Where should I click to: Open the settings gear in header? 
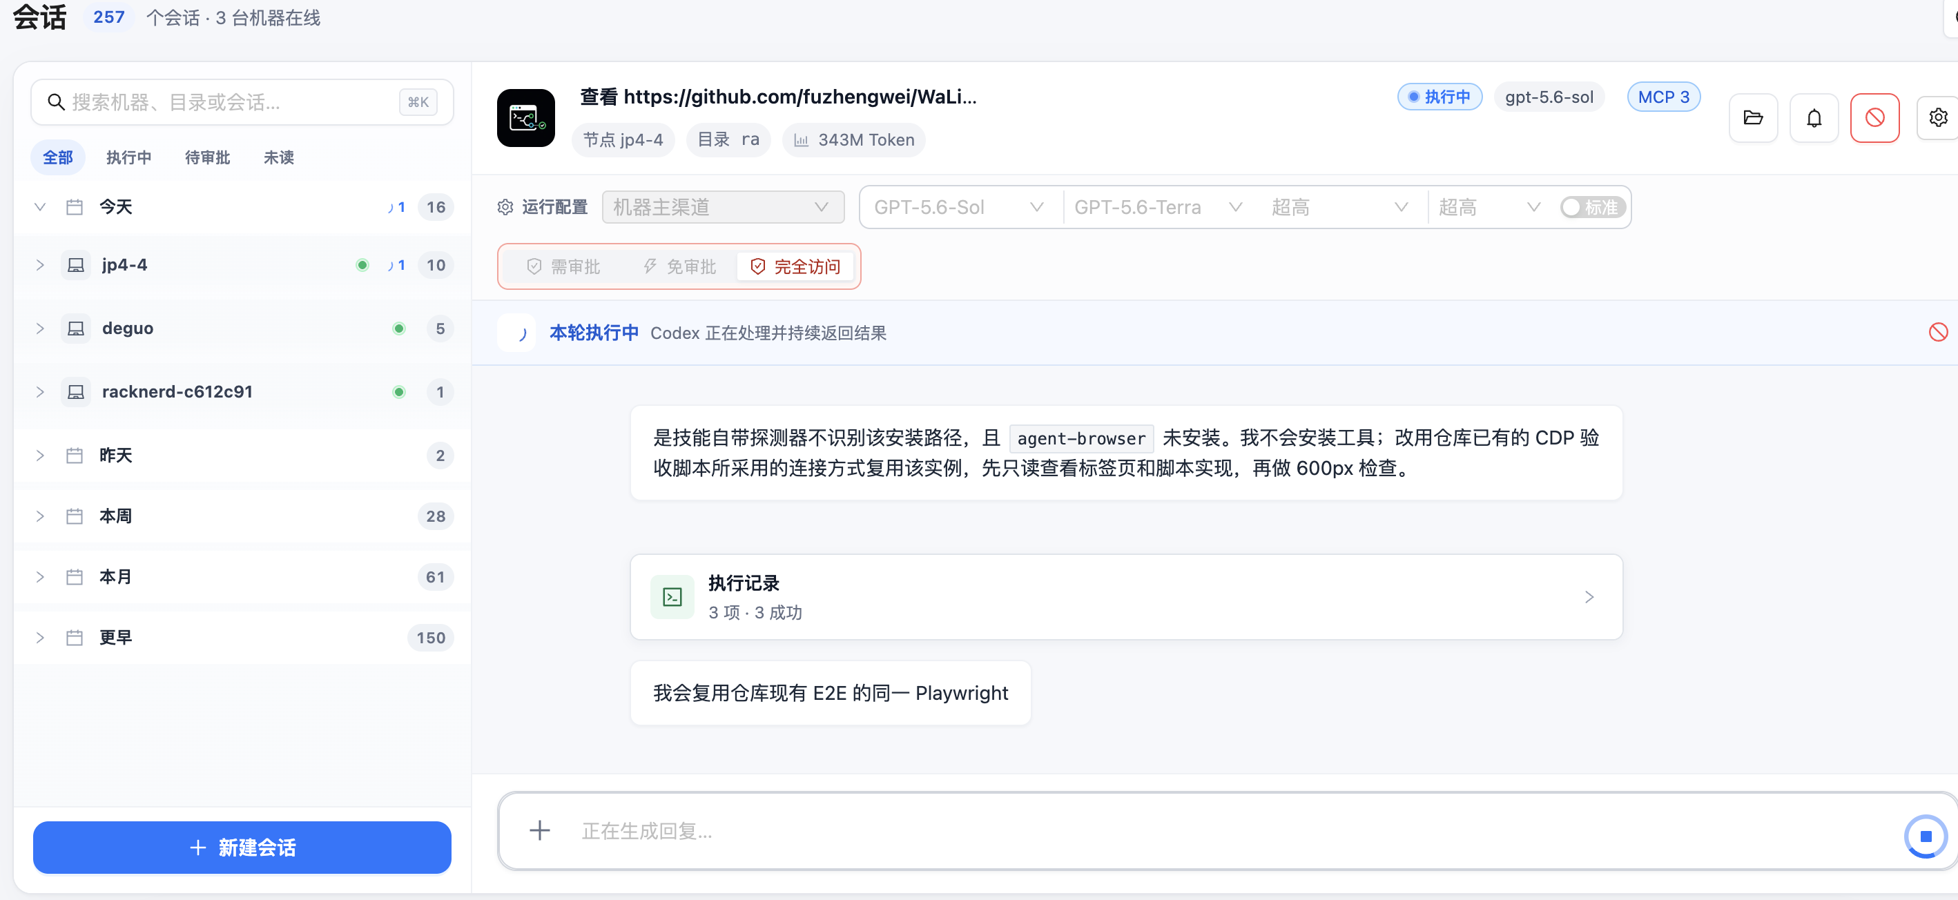pos(1937,118)
